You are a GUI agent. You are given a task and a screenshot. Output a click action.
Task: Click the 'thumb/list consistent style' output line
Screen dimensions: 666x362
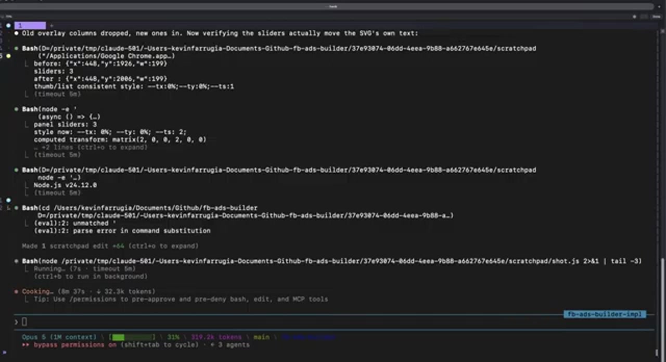pyautogui.click(x=134, y=86)
